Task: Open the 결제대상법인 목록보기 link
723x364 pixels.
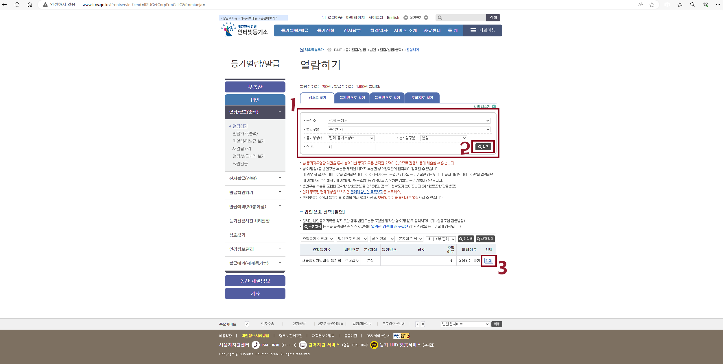Action: pyautogui.click(x=367, y=192)
